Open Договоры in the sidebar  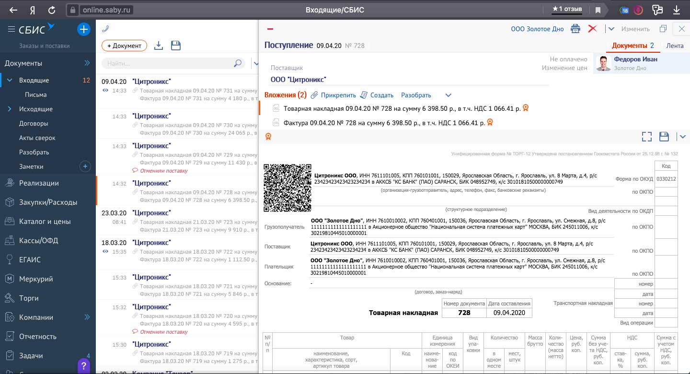34,123
